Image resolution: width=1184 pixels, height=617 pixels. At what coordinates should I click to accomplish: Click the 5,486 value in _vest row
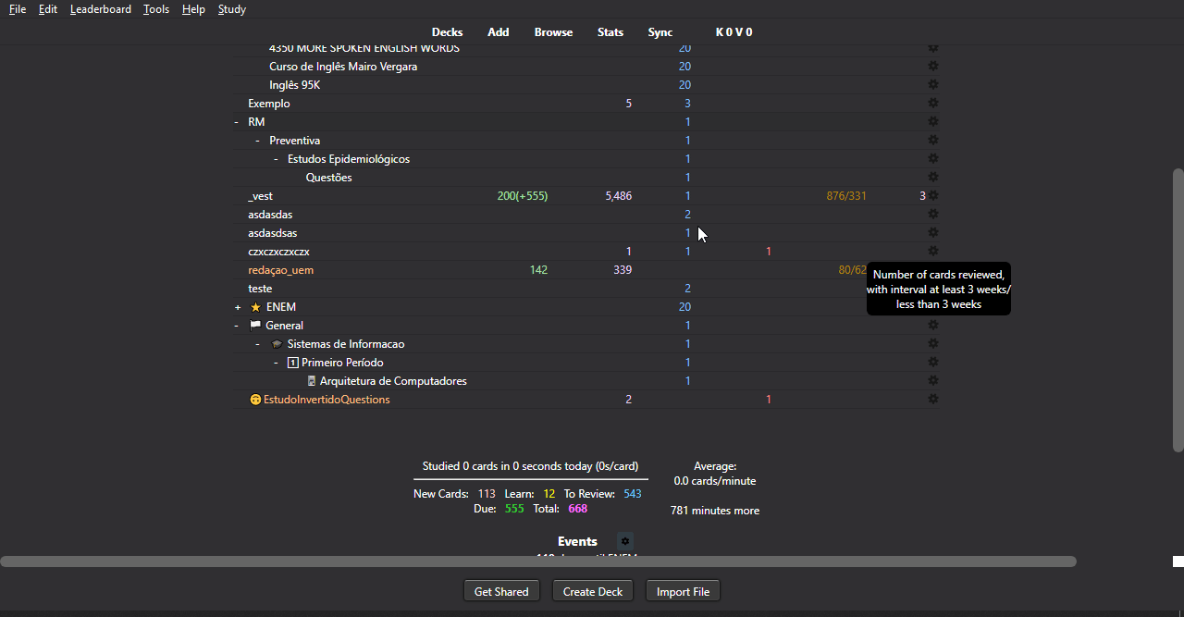(x=619, y=196)
